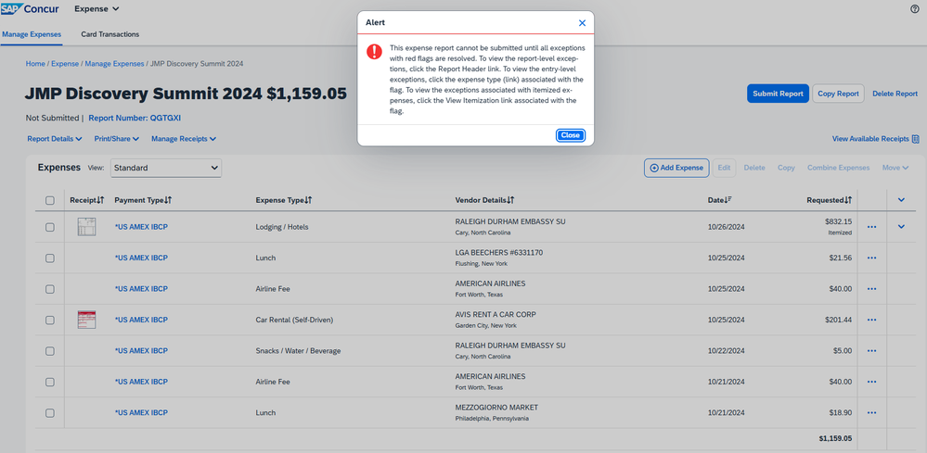
Task: Click Delete in the expenses toolbar
Action: tap(753, 168)
